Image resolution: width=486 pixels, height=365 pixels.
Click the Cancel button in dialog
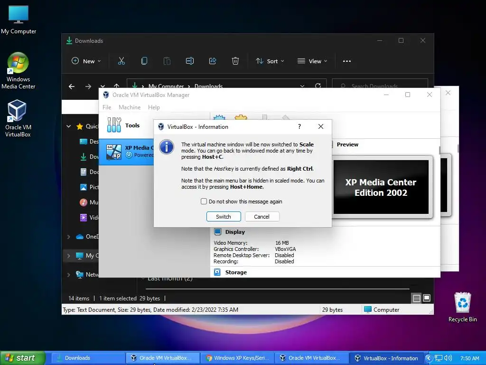[x=262, y=217]
